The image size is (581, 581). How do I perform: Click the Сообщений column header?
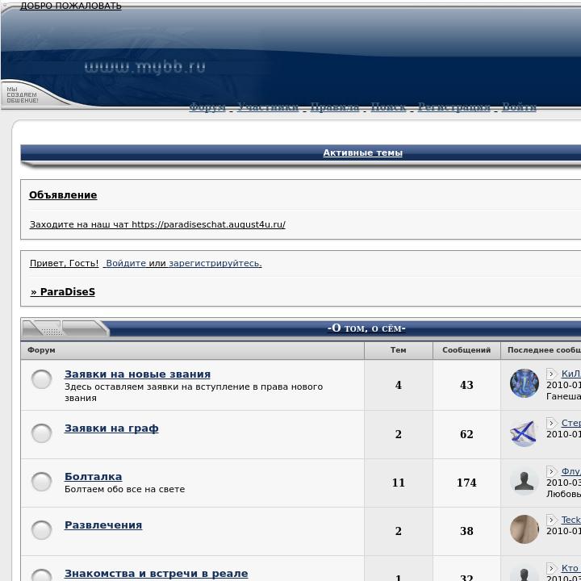point(466,350)
